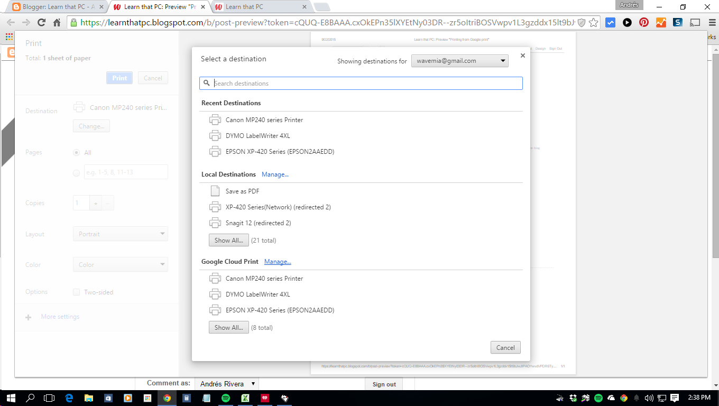719x406 pixels.
Task: Open Dropbox in the system tray
Action: coord(573,398)
